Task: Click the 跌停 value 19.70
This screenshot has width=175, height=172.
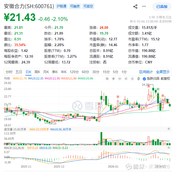Action: click(104, 33)
